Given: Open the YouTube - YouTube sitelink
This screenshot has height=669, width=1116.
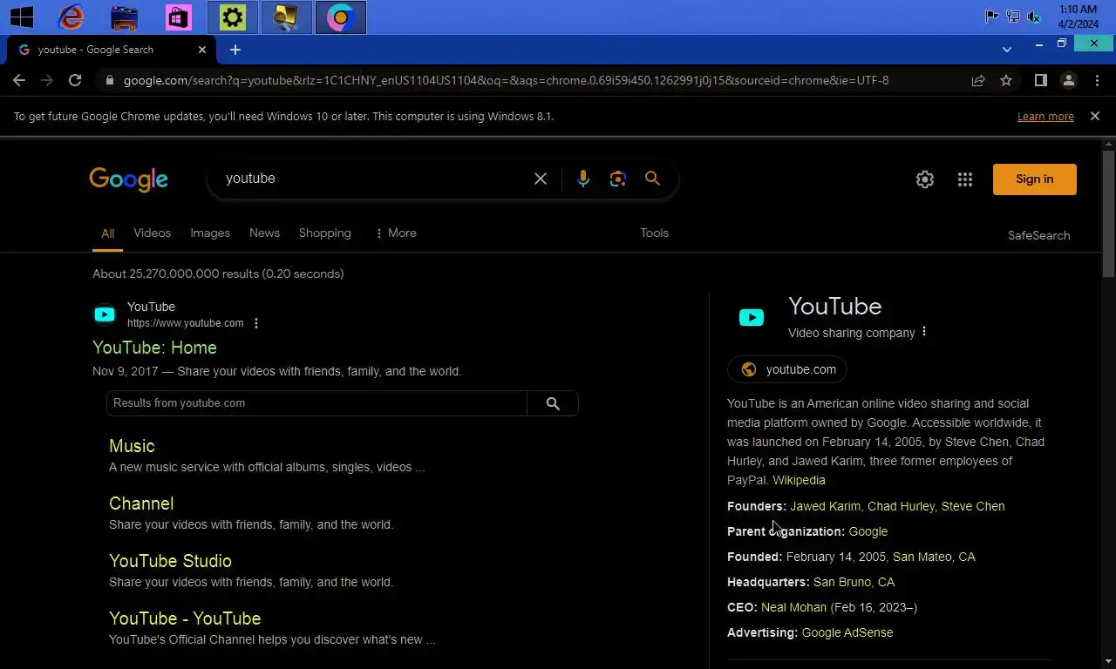Looking at the screenshot, I should [x=185, y=618].
